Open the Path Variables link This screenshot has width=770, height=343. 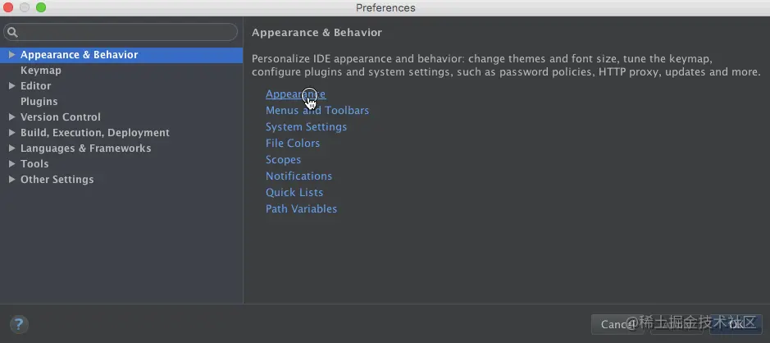tap(302, 209)
